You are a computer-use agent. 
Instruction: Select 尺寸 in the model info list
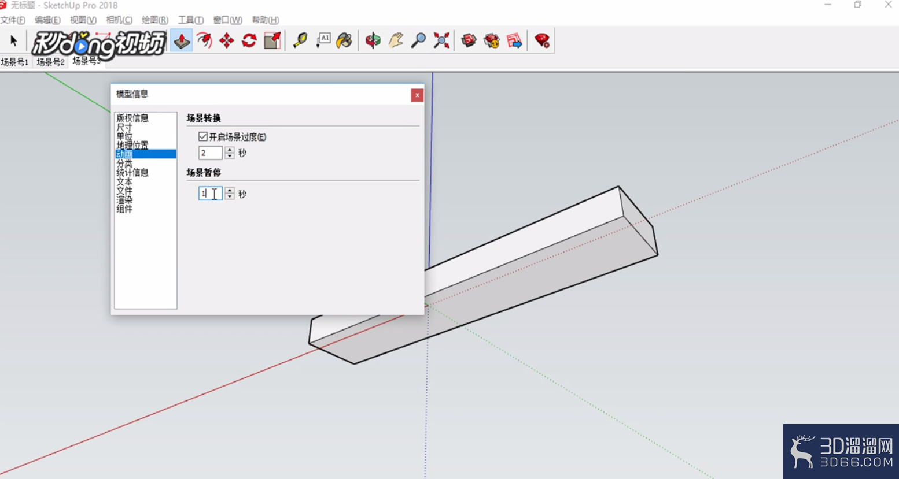point(124,127)
